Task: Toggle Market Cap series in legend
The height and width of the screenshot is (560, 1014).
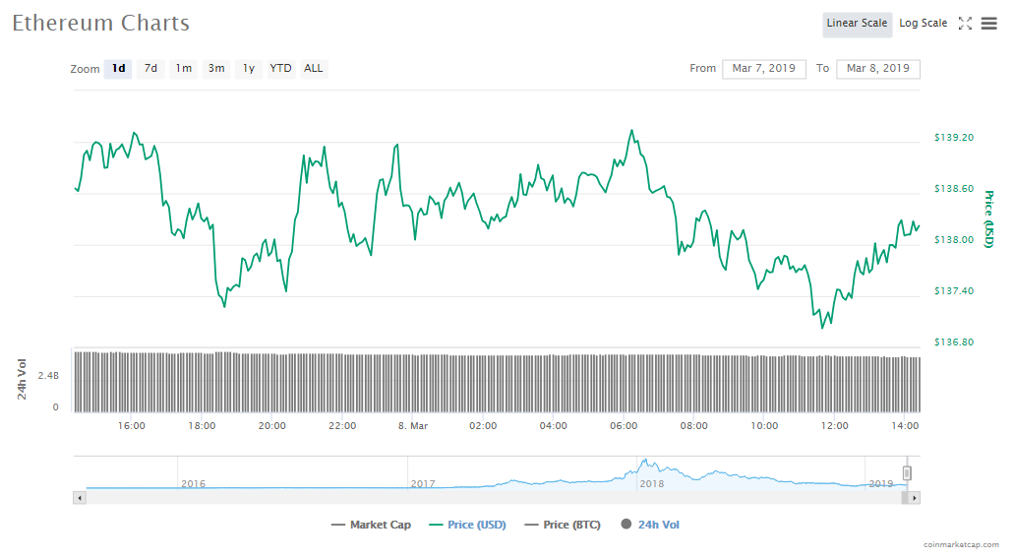Action: [371, 525]
